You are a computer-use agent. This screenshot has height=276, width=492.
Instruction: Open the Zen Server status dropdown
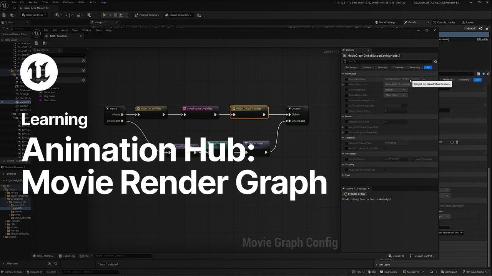(x=414, y=272)
